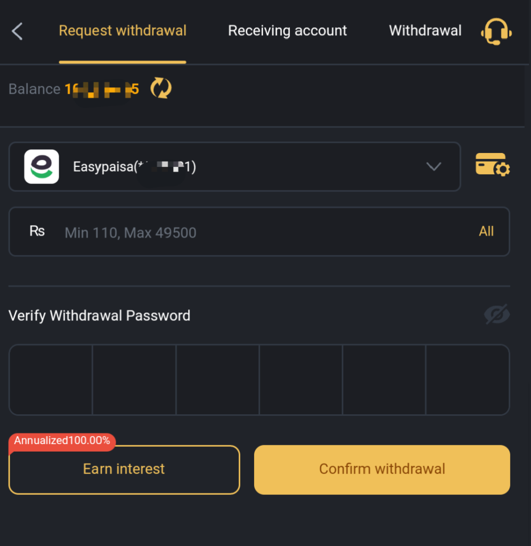Tap the Easypaisa logo icon
This screenshot has width=531, height=546.
click(42, 166)
